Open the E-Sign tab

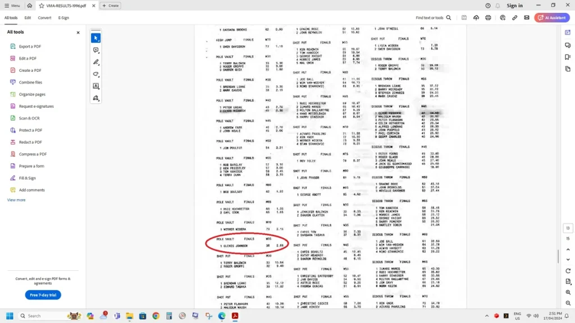63,17
